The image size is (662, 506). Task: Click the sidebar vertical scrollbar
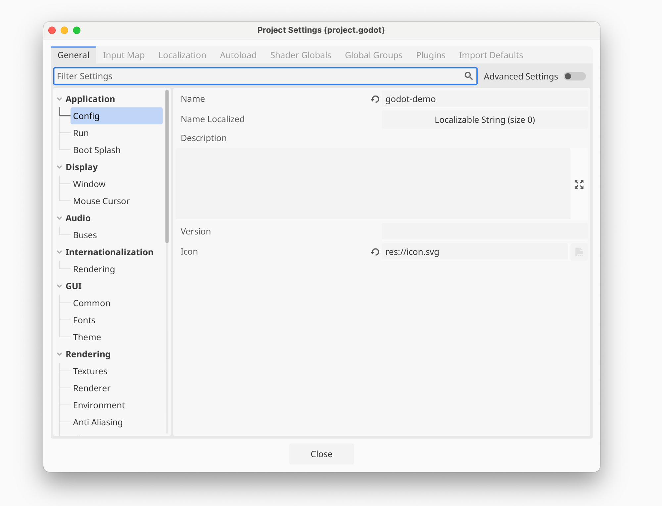(x=167, y=165)
